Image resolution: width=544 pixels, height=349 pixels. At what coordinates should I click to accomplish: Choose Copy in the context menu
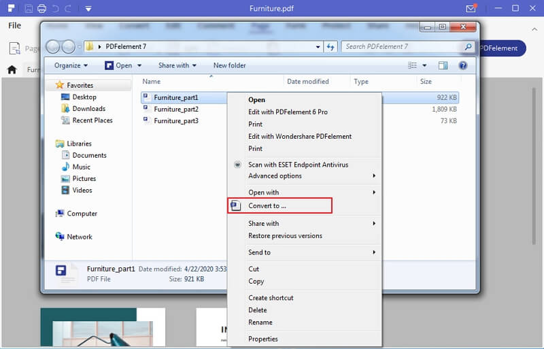point(256,281)
